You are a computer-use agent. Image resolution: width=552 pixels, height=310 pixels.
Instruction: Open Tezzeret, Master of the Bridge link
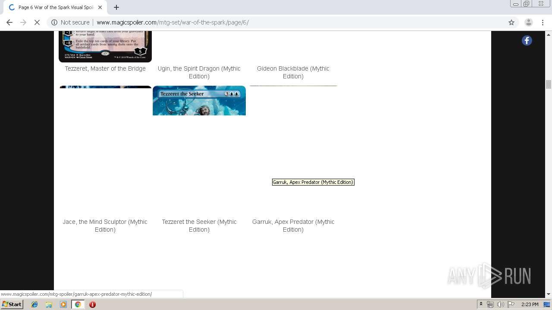(105, 68)
